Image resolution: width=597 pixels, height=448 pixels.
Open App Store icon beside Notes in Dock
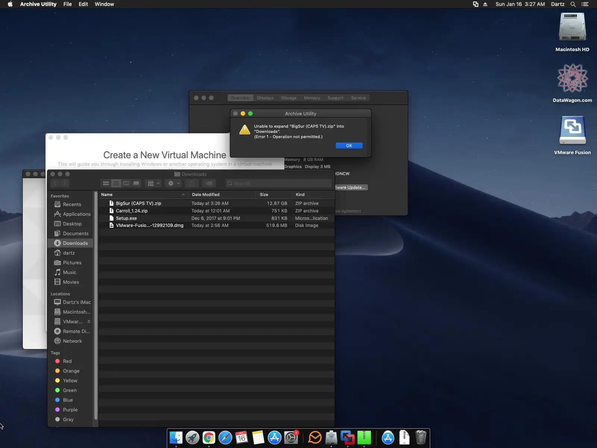pyautogui.click(x=275, y=437)
